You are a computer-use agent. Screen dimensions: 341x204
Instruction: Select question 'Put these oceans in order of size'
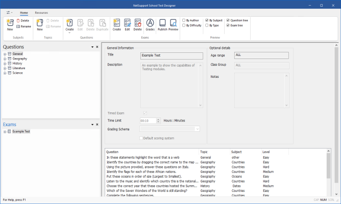144,177
